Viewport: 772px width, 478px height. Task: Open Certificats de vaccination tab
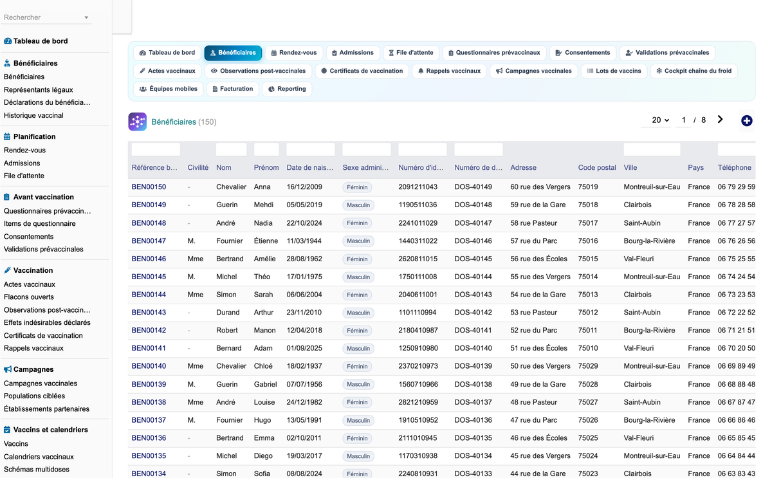pyautogui.click(x=362, y=71)
